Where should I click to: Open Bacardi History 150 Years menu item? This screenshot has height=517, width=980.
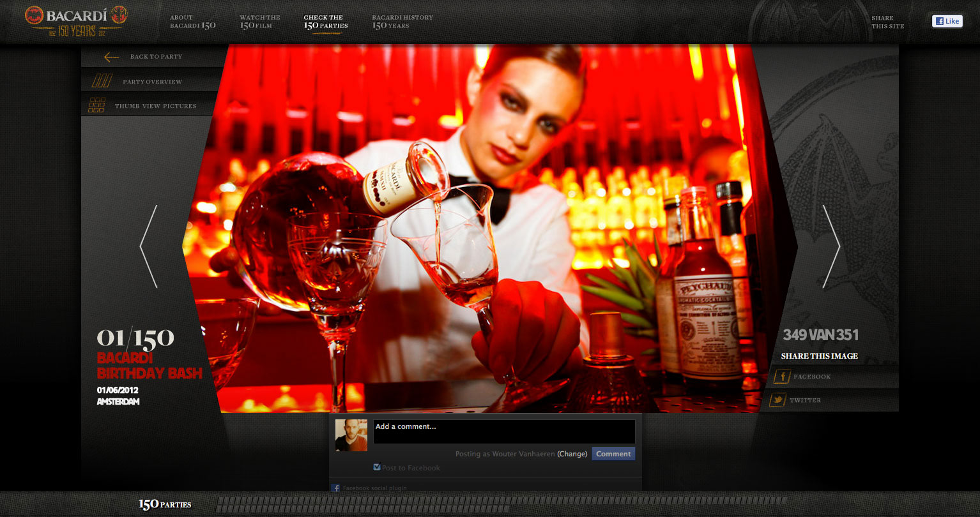[402, 22]
